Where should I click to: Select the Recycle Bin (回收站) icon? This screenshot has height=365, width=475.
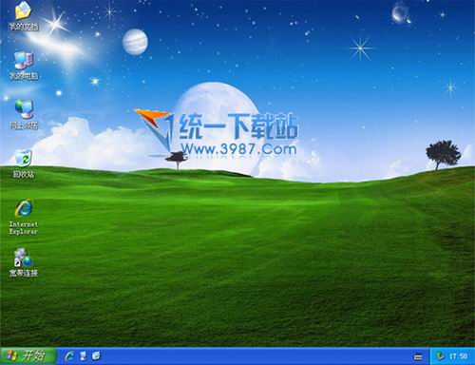tap(24, 159)
